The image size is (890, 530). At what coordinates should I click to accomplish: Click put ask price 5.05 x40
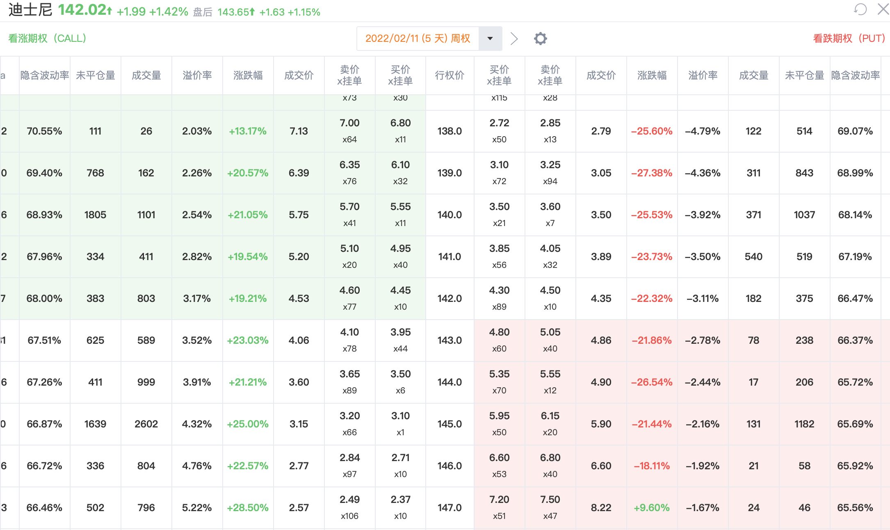550,340
